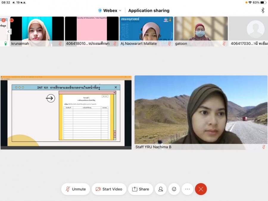Click the muted mic icon beside krunaimah
Image resolution: width=268 pixels, height=201 pixels.
point(60,43)
